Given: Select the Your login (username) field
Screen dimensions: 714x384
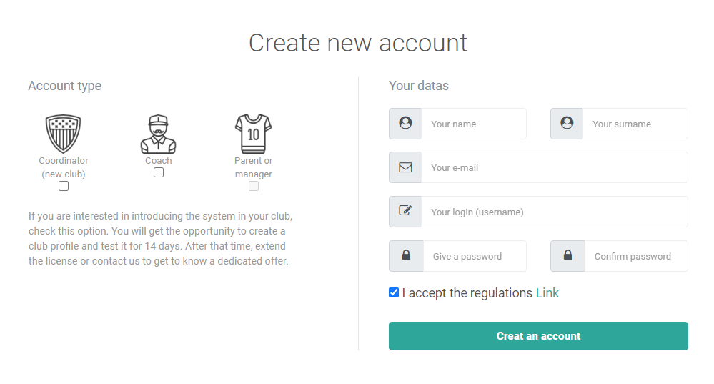Looking at the screenshot, I should coord(554,212).
